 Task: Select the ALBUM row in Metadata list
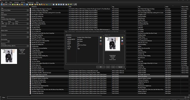[83, 38]
